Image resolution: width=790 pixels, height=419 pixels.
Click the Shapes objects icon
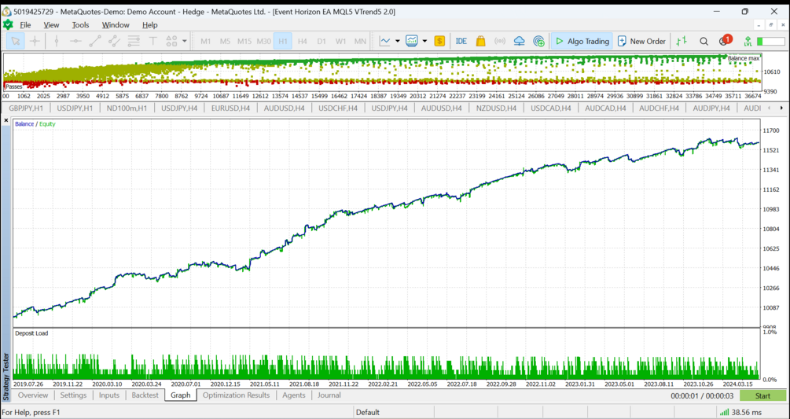(171, 42)
